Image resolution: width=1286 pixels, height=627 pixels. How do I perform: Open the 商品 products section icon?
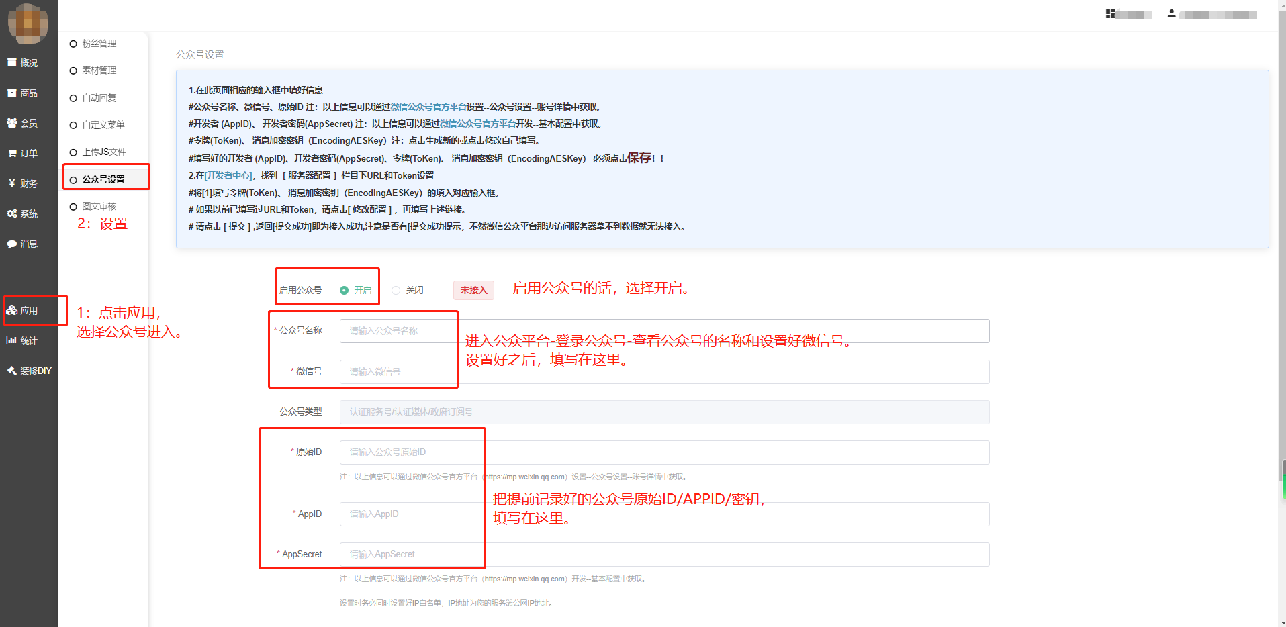click(12, 93)
